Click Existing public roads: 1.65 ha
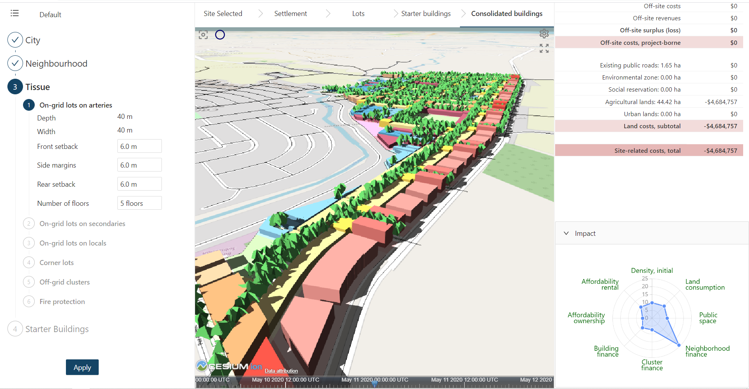The height and width of the screenshot is (389, 749). point(640,65)
